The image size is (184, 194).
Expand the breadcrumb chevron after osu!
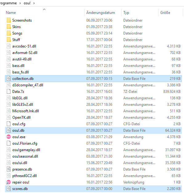pyautogui.click(x=34, y=3)
